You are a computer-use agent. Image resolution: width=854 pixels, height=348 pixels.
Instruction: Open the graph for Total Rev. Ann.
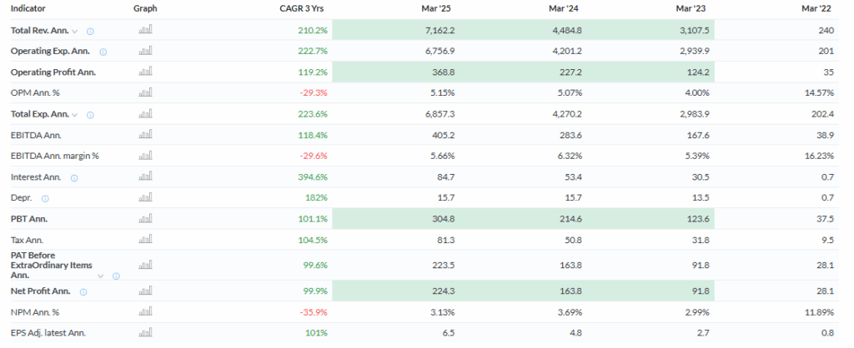pos(145,31)
